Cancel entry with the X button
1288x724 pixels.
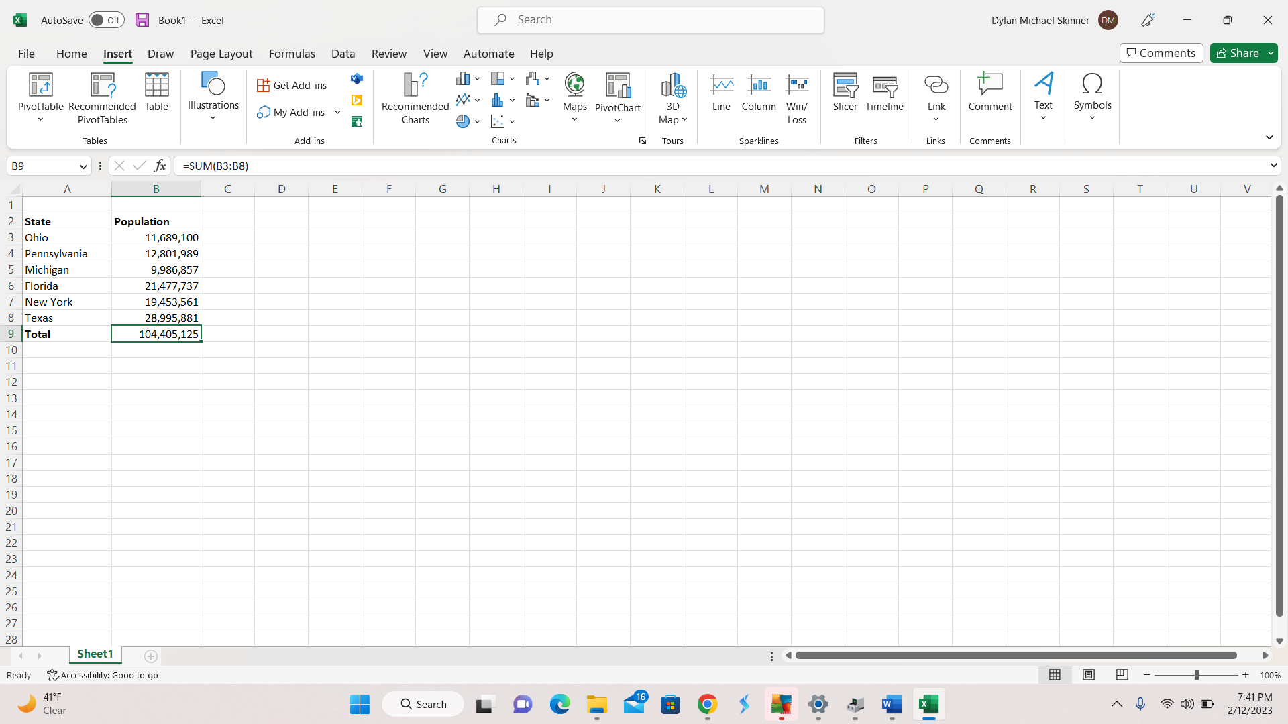pos(119,166)
